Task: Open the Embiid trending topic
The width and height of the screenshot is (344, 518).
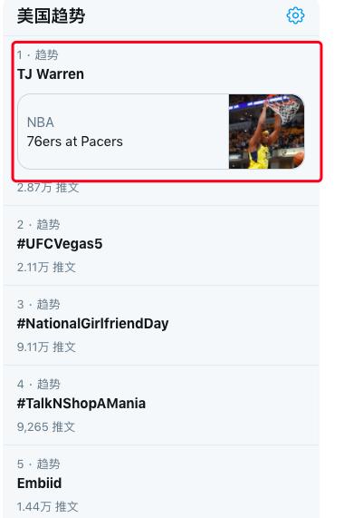Action: click(x=39, y=484)
